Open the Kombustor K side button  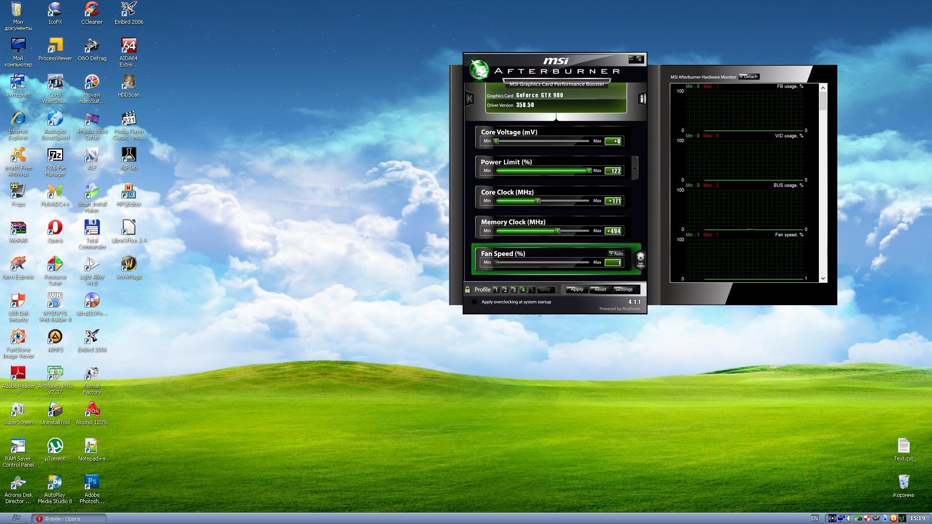click(x=469, y=99)
